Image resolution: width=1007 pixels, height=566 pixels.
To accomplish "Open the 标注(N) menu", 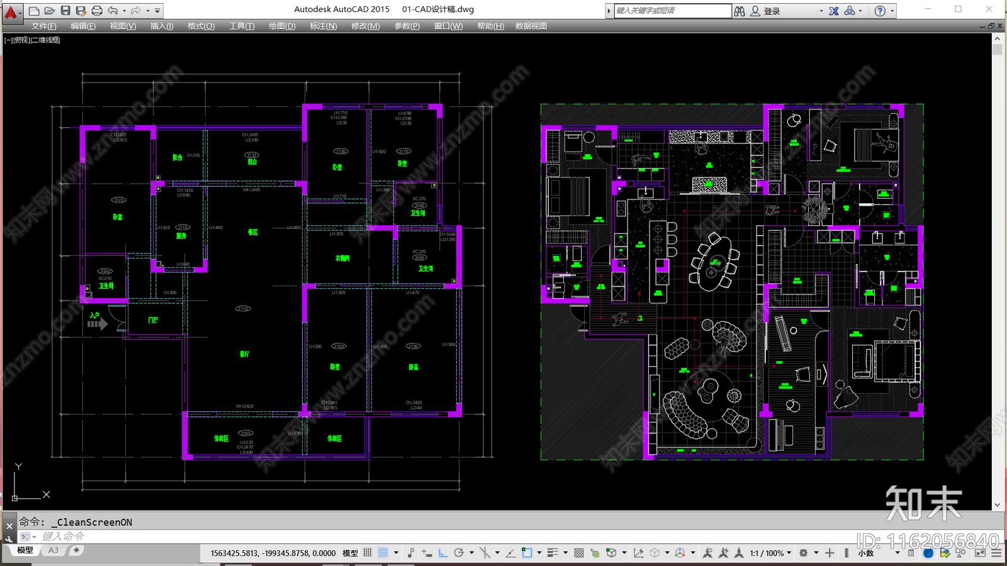I will [323, 26].
